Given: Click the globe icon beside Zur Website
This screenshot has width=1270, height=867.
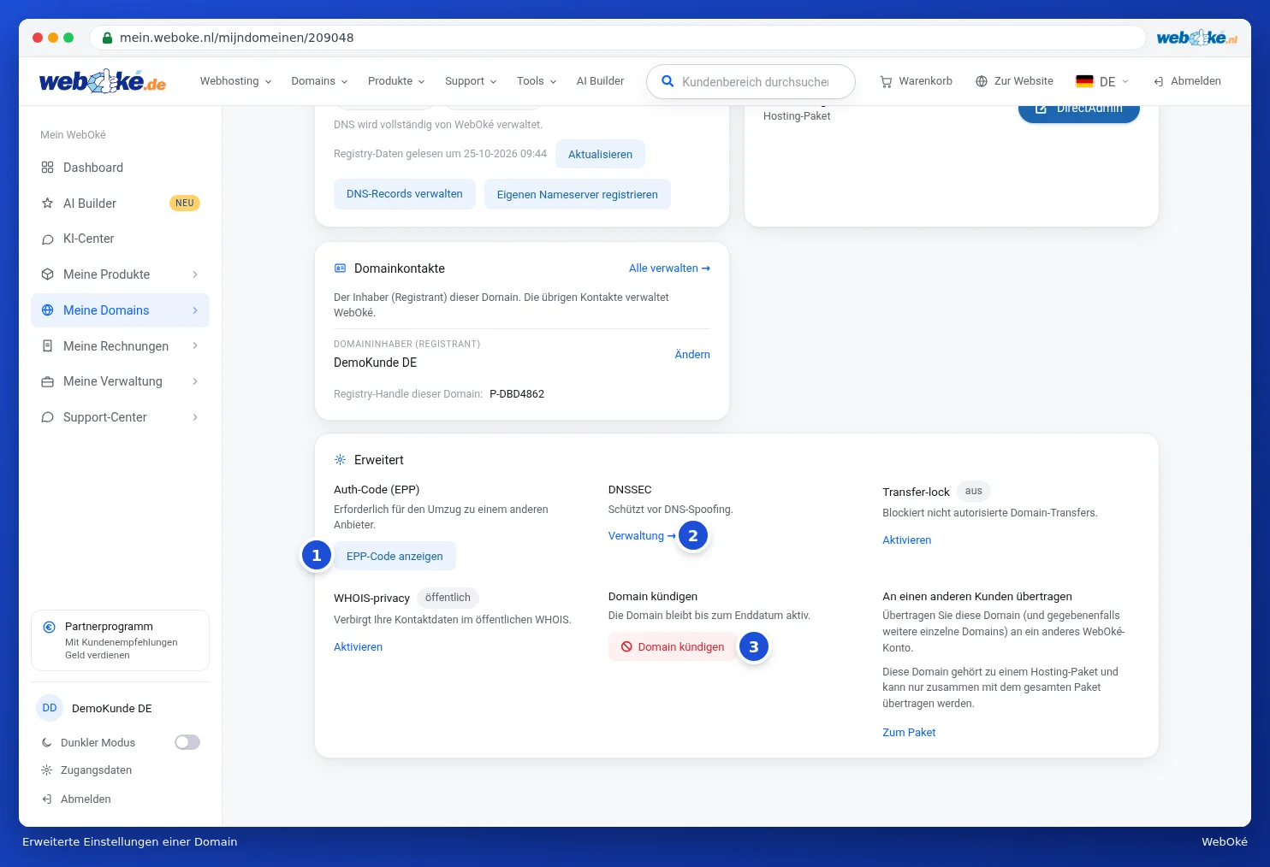Looking at the screenshot, I should pyautogui.click(x=982, y=81).
